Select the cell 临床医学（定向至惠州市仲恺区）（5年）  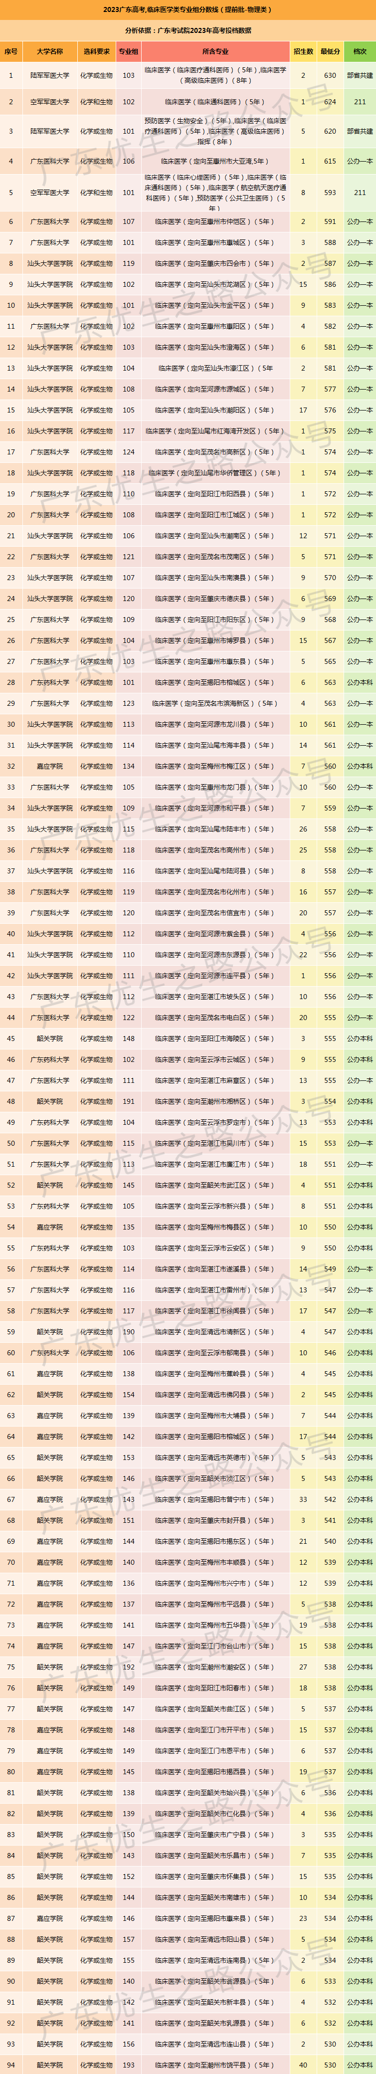pos(215,221)
